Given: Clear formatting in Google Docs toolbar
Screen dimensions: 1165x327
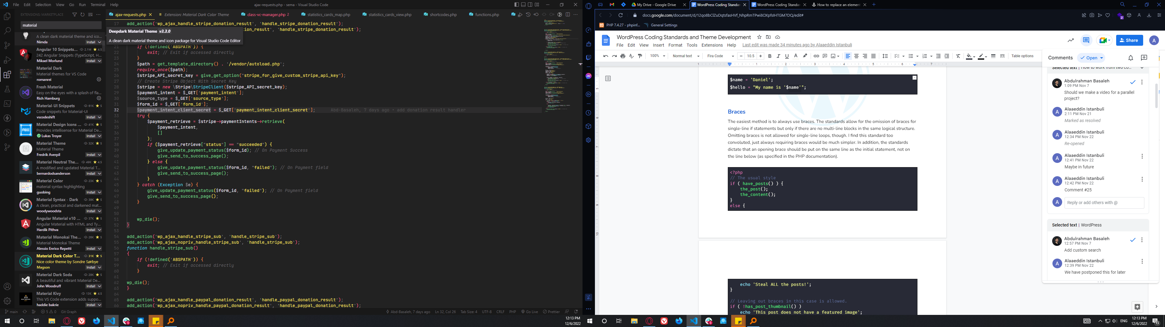Looking at the screenshot, I should pyautogui.click(x=958, y=56).
